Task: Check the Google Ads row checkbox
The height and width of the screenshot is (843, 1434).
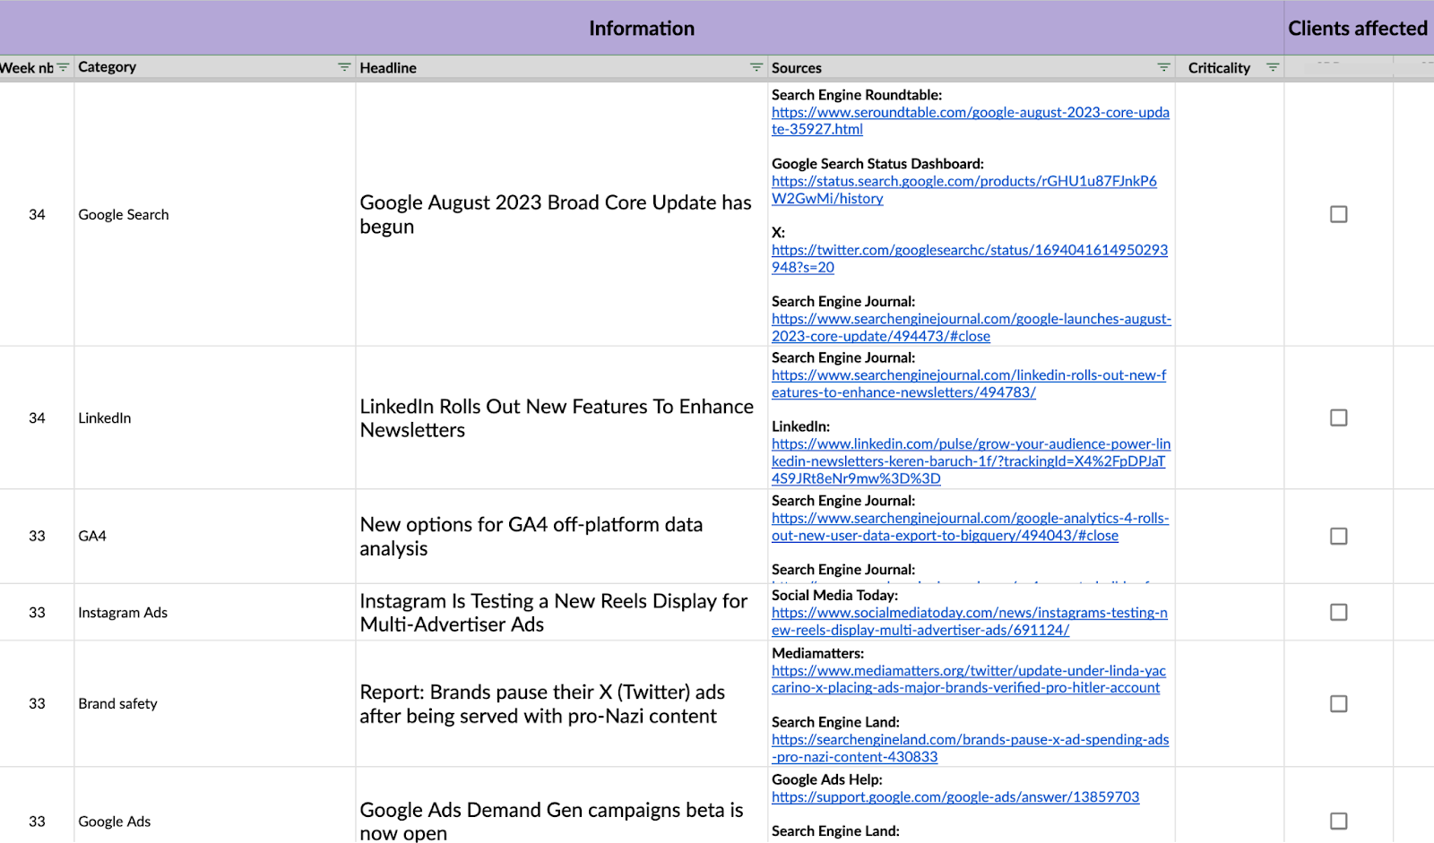Action: click(1338, 821)
